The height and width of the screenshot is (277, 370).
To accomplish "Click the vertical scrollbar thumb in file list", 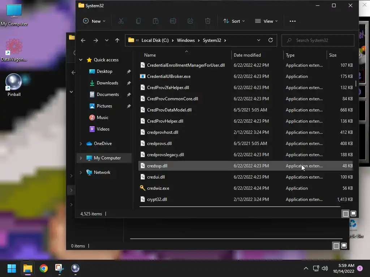I will tap(356, 83).
